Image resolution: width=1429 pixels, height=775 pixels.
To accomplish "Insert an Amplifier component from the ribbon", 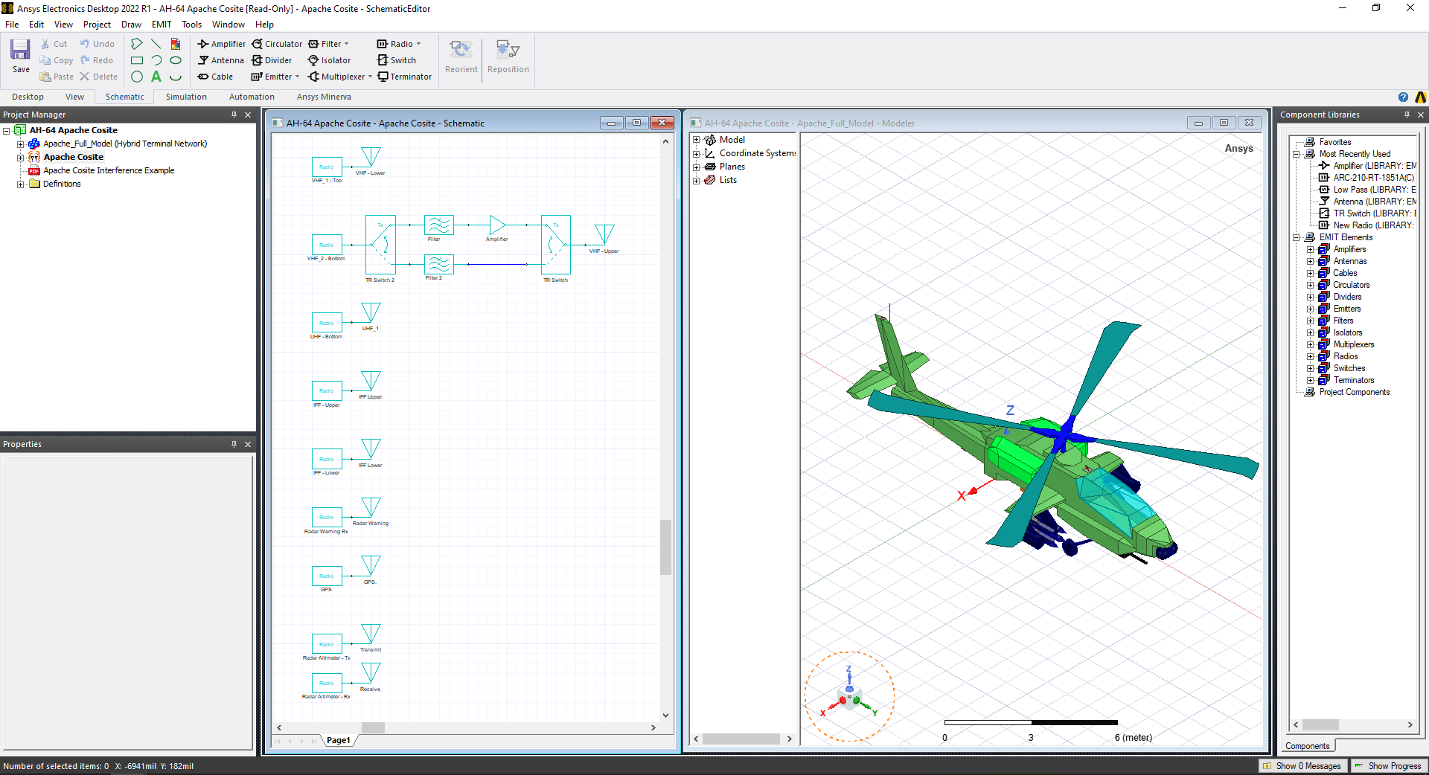I will [222, 44].
